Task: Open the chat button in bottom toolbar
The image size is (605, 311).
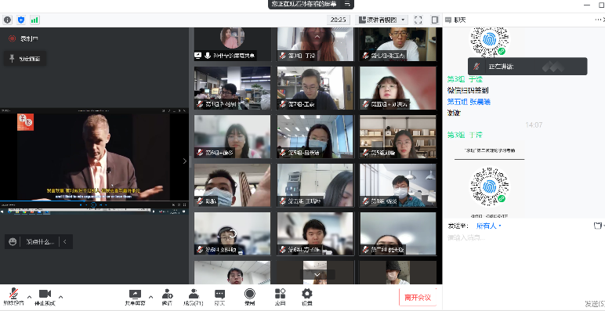Action: click(220, 297)
